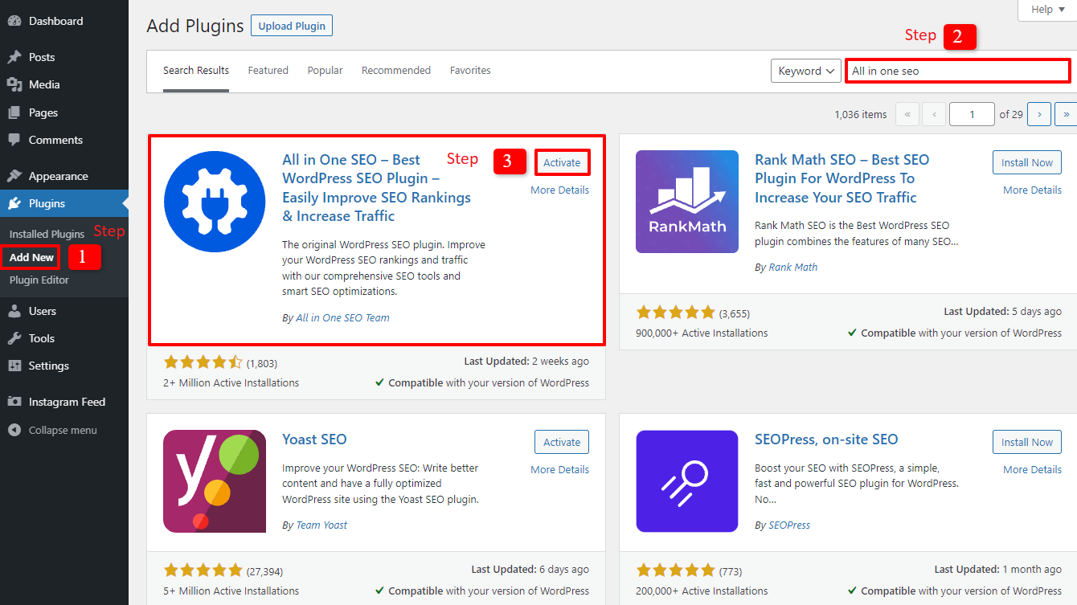The height and width of the screenshot is (605, 1077).
Task: Expand the Help dropdown tab
Action: (1047, 10)
